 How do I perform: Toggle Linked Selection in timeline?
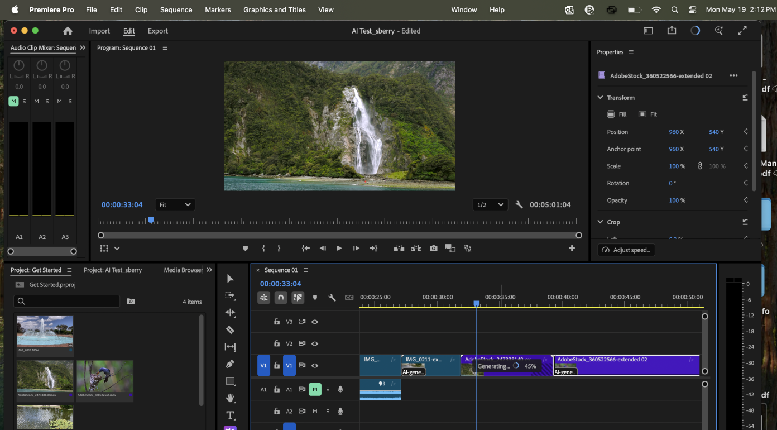(298, 298)
